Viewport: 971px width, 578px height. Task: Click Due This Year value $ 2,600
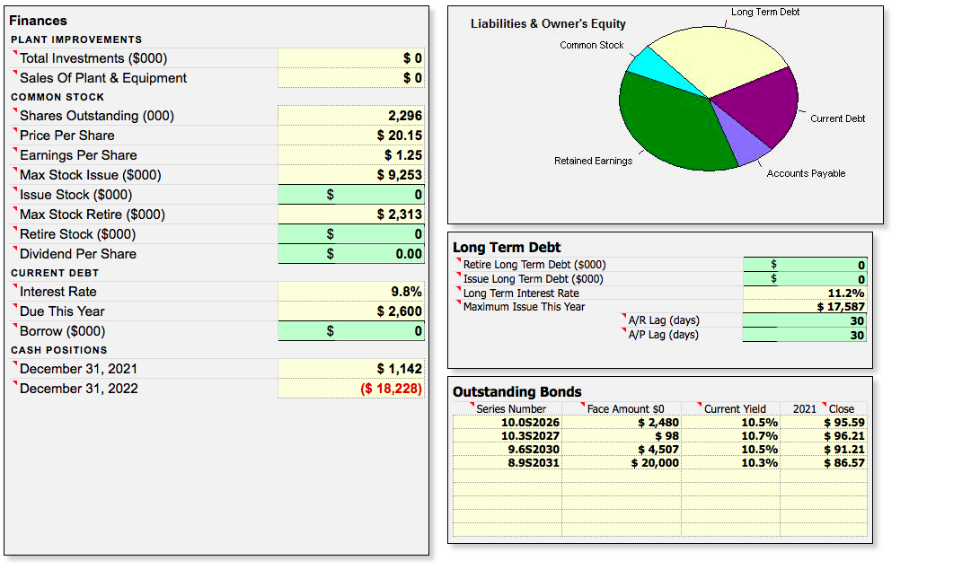[x=351, y=311]
